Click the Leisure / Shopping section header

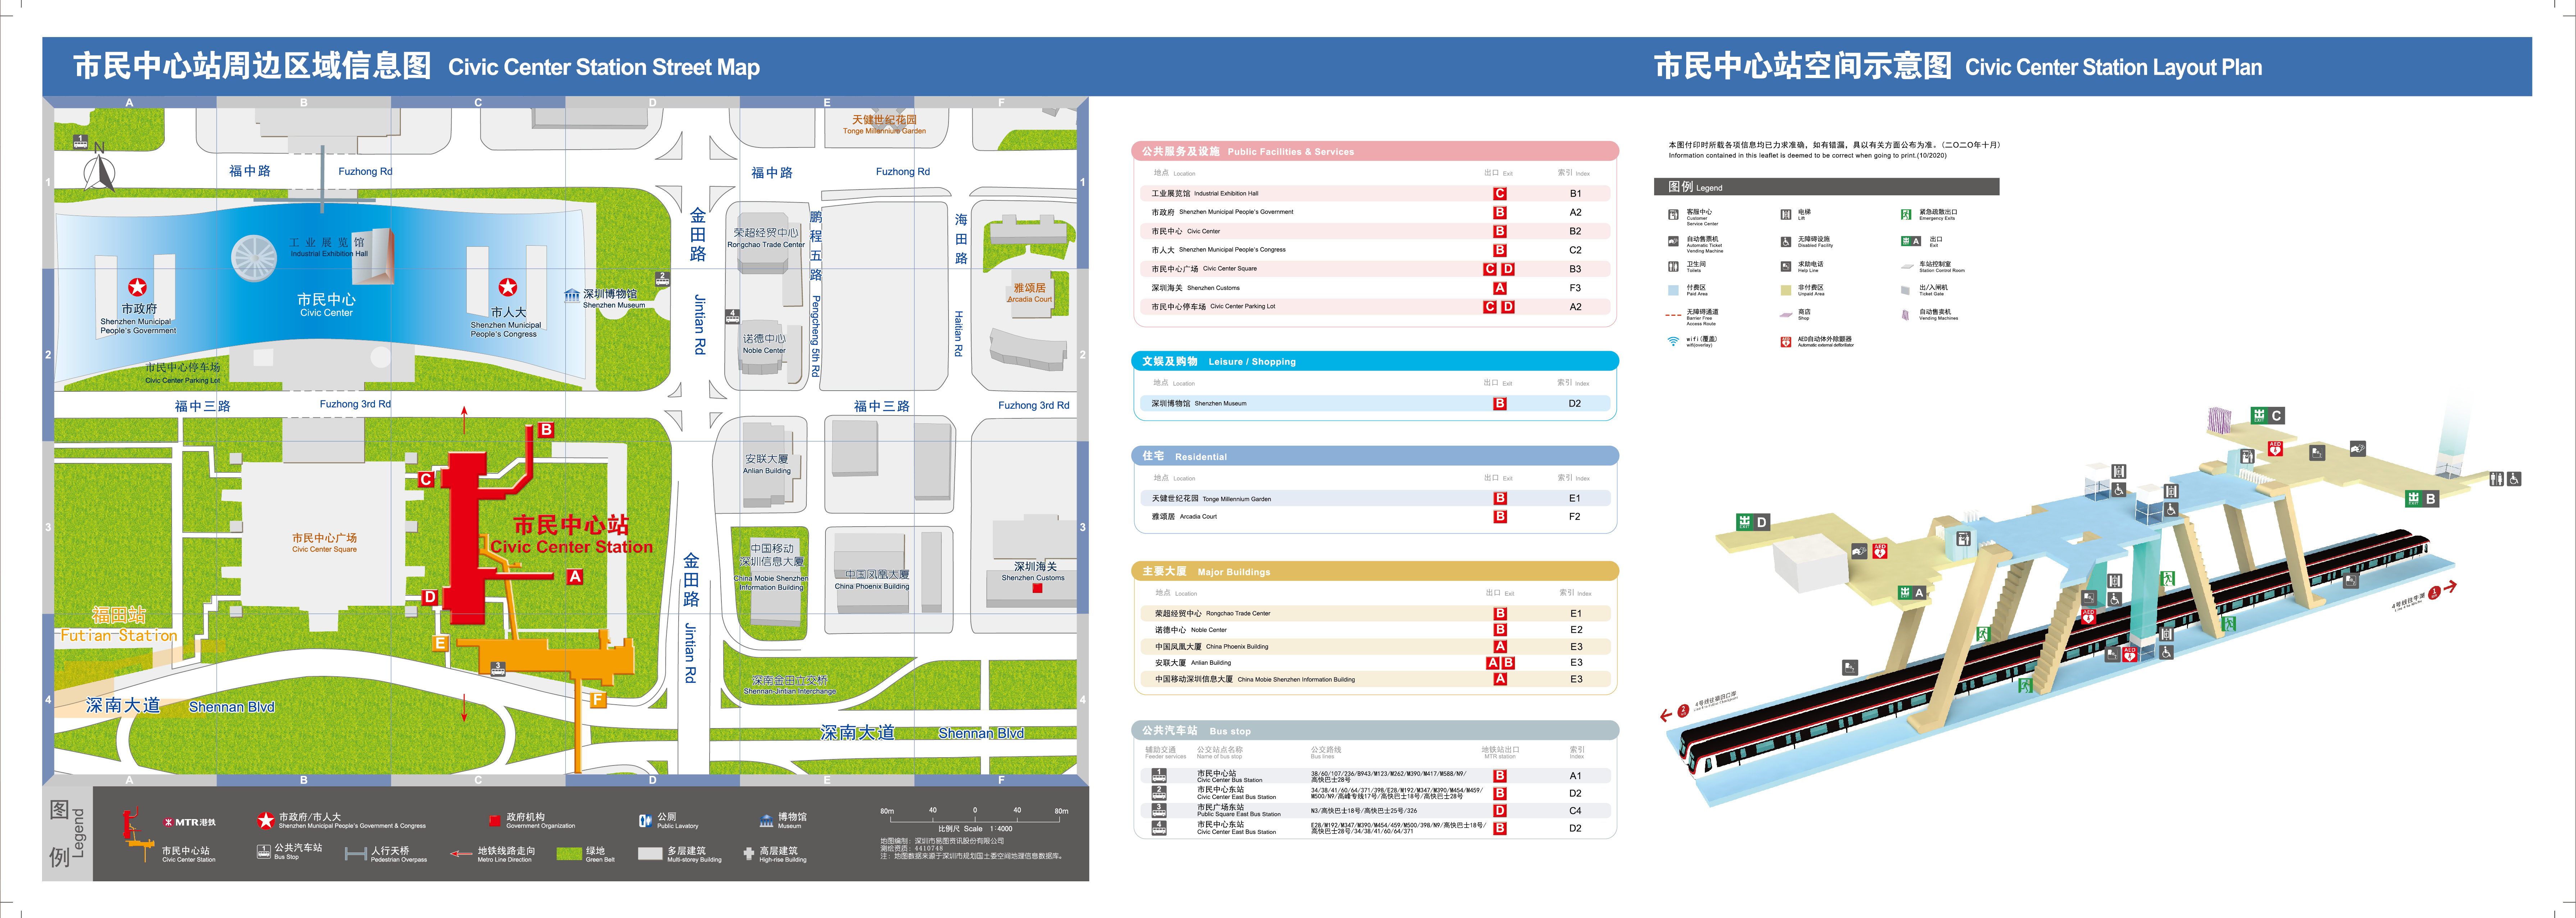(1375, 361)
